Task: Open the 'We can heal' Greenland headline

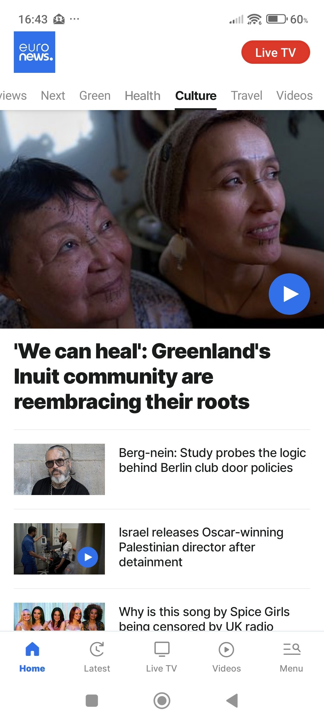Action: coord(142,376)
